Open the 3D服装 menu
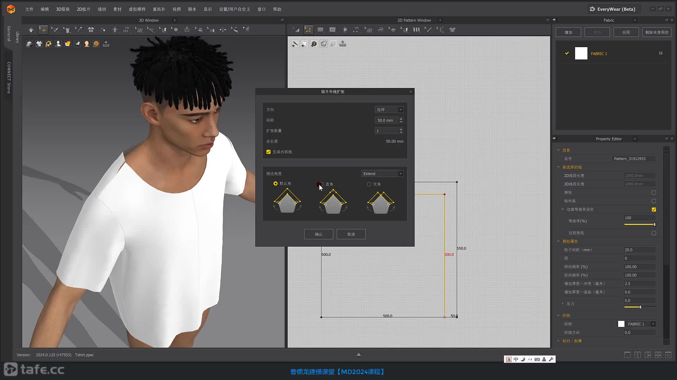Viewport: 677px width, 380px height. coord(63,9)
